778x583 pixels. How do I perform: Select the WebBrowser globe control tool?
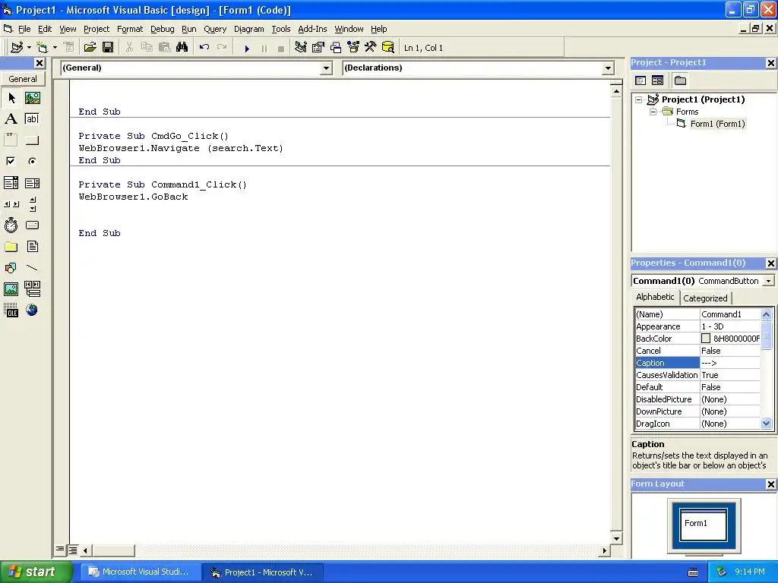point(32,310)
